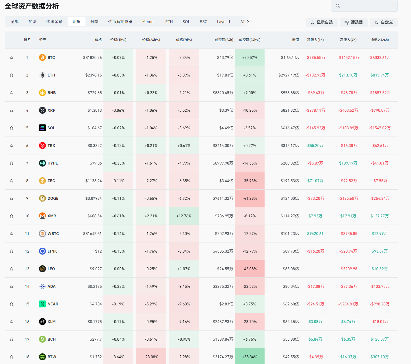Favorite BTC with its star toggle
This screenshot has height=364, width=411.
[12, 57]
